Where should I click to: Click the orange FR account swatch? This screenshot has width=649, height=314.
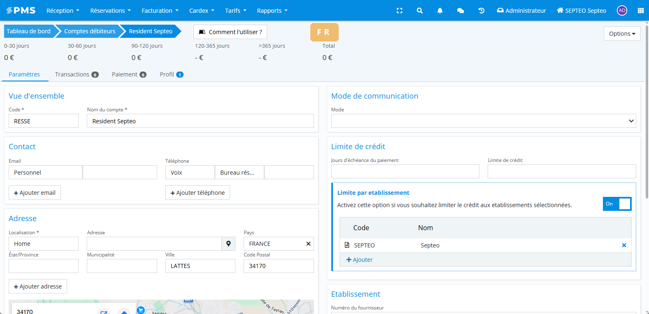coord(324,32)
